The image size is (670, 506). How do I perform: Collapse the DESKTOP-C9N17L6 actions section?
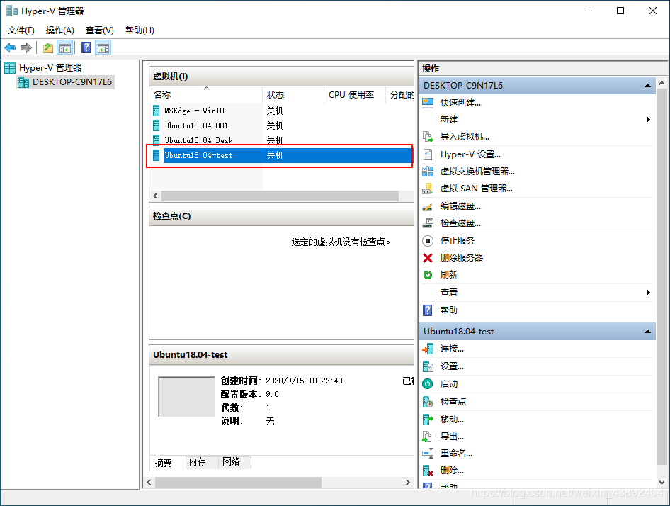(x=648, y=86)
